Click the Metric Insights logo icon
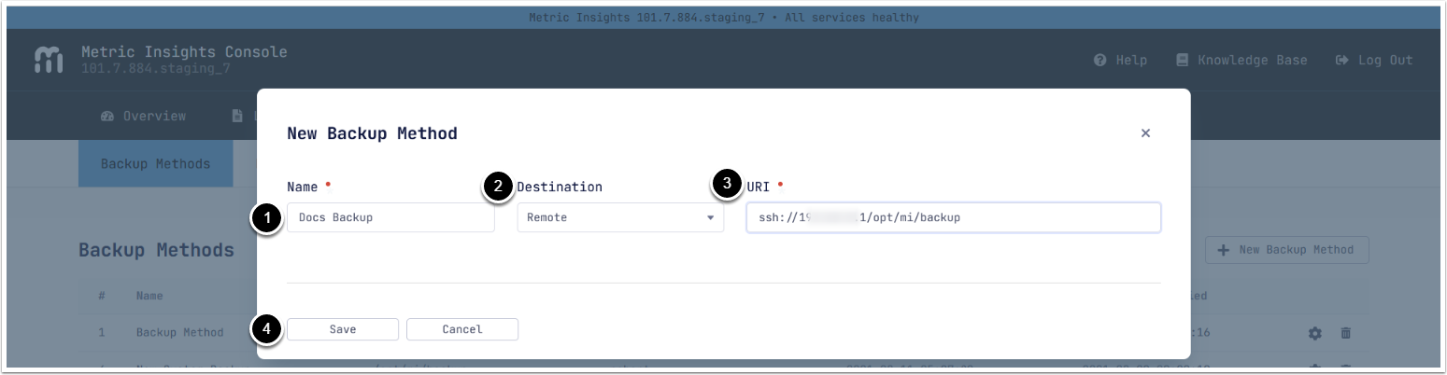The width and height of the screenshot is (1447, 375). point(49,60)
